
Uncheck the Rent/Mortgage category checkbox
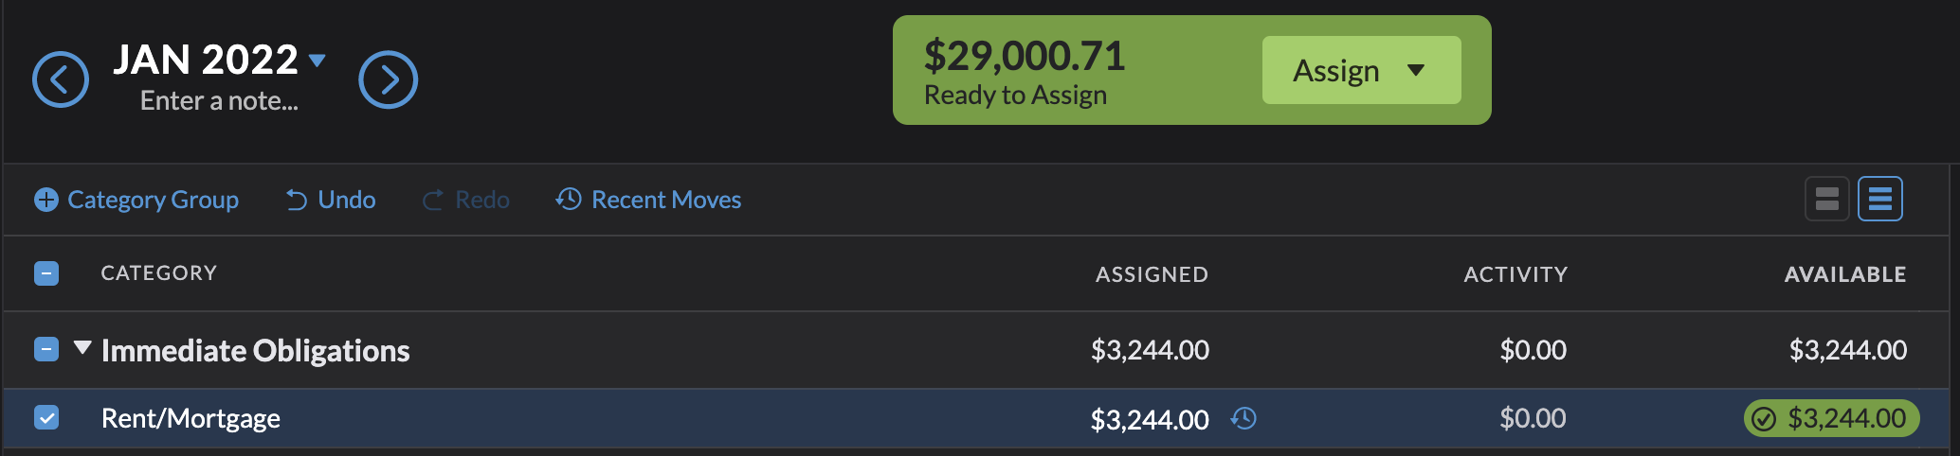[x=46, y=418]
